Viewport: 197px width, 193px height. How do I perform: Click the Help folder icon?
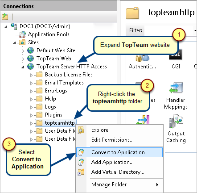[39, 99]
